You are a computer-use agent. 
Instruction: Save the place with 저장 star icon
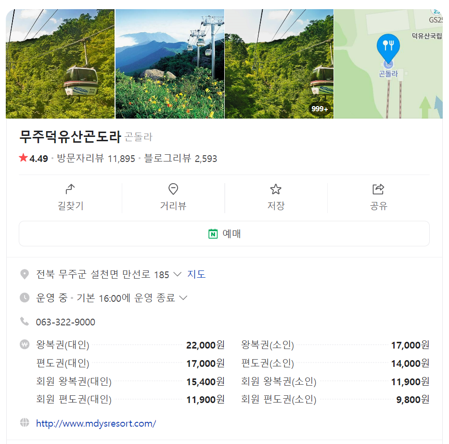[x=276, y=189]
